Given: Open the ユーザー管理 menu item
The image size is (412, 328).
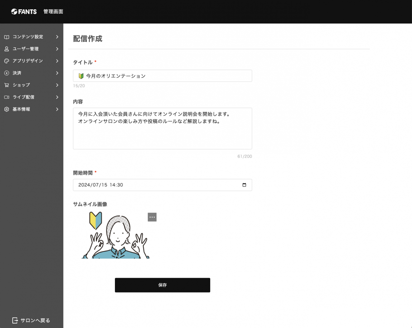Looking at the screenshot, I should tap(32, 49).
